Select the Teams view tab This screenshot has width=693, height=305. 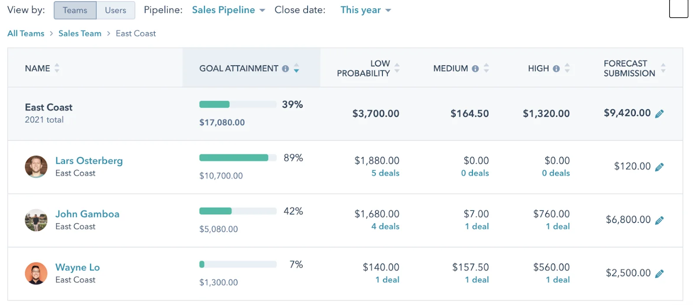[x=75, y=10]
